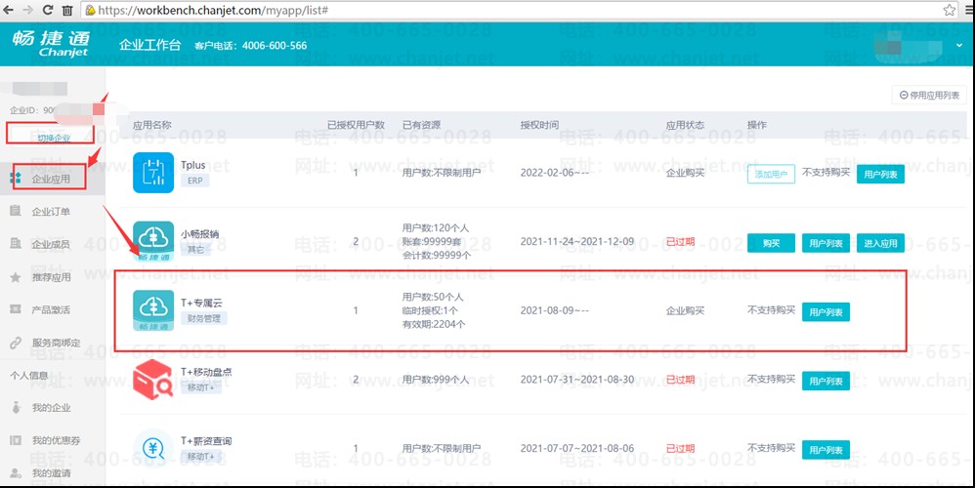Click the T+专属云 app icon
Viewport: 975px width, 488px height.
coord(153,310)
